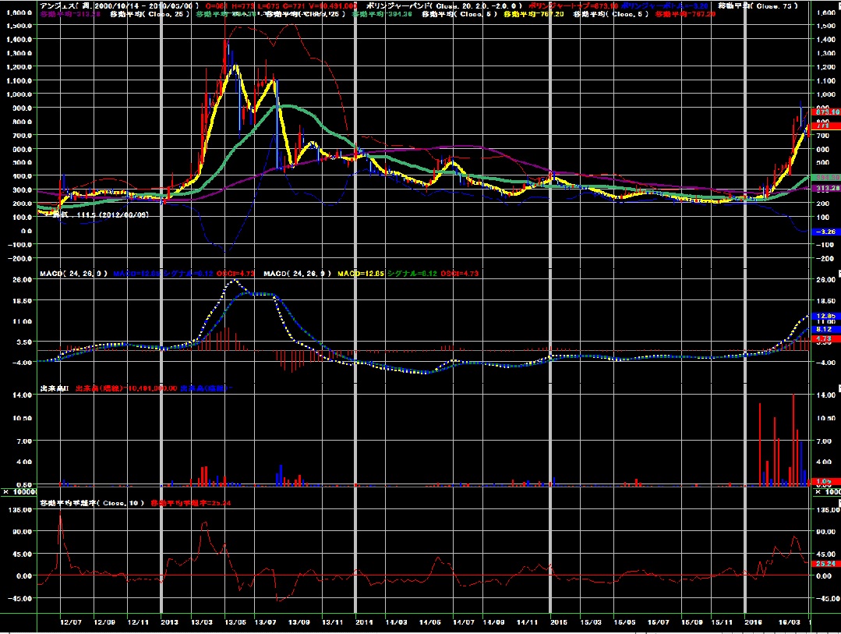Click the green 394.36 moving average tag
The height and width of the screenshot is (634, 841).
click(825, 178)
